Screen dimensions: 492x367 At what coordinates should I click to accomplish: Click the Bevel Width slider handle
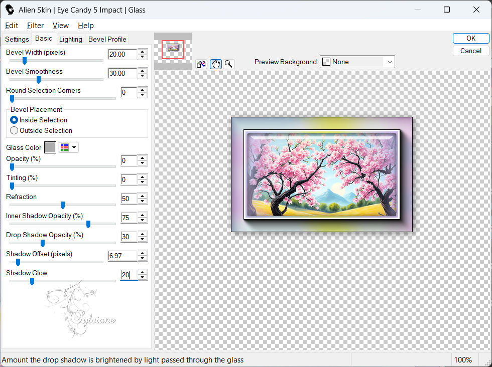25,61
